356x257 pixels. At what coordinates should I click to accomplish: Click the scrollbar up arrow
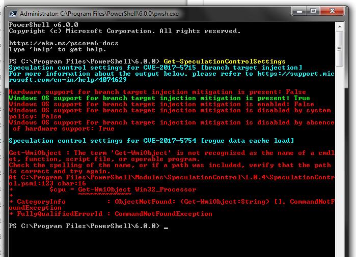(340, 26)
